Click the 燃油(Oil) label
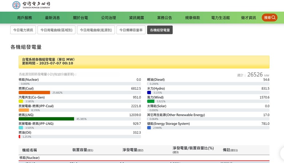284x163 pixels. [25, 132]
